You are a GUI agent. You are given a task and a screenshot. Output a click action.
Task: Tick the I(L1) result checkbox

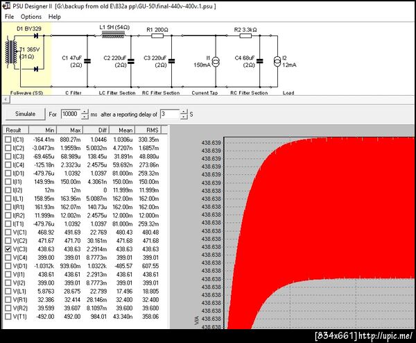tap(8, 199)
